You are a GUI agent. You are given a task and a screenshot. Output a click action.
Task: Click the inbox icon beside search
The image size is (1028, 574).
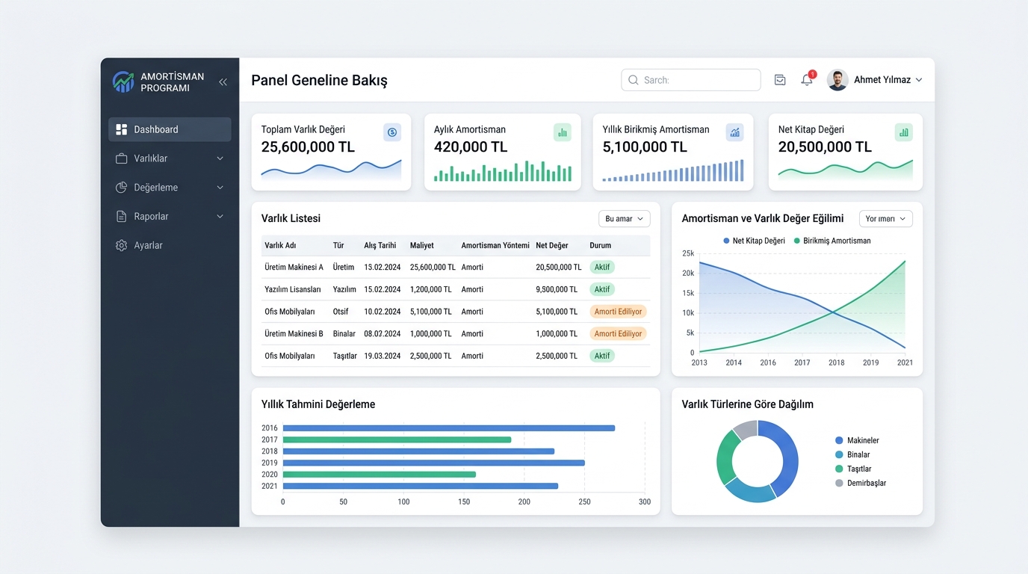point(780,80)
